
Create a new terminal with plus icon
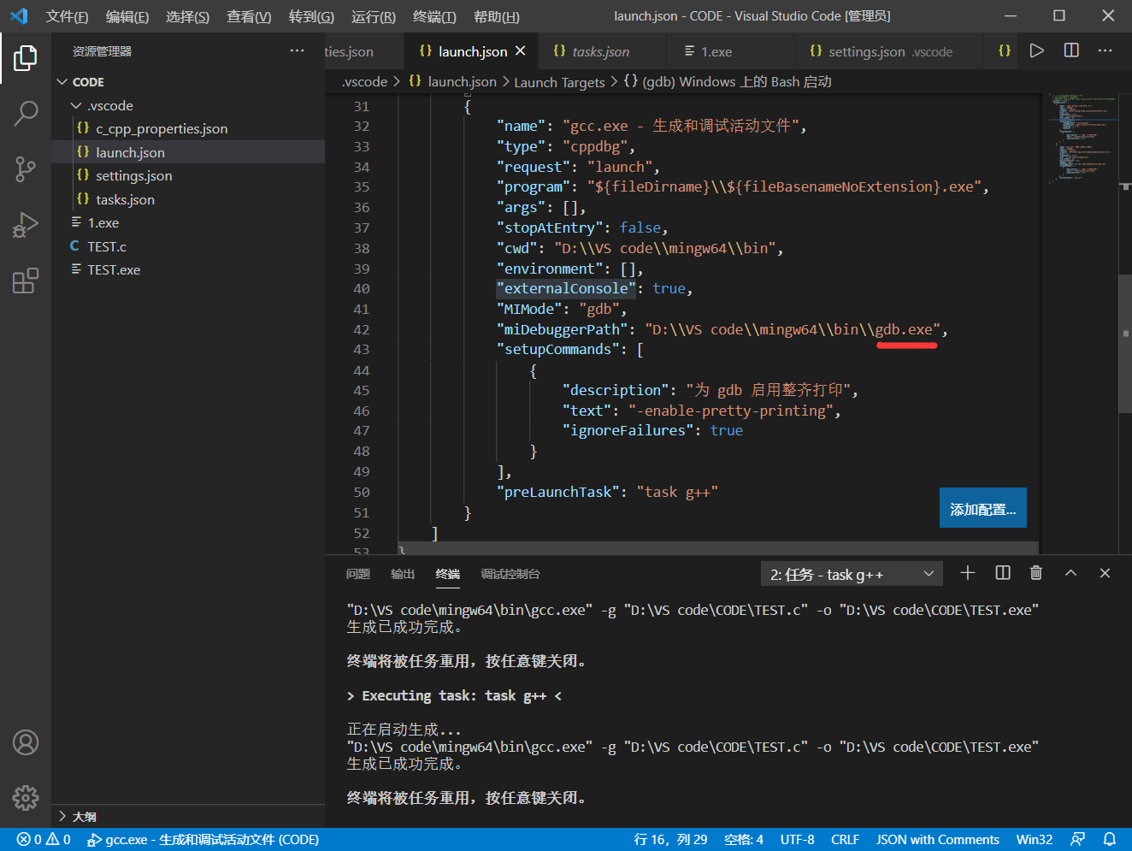pos(968,573)
